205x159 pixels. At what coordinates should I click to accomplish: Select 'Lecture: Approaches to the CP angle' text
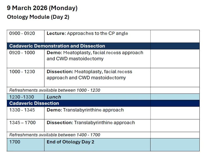pos(87,34)
